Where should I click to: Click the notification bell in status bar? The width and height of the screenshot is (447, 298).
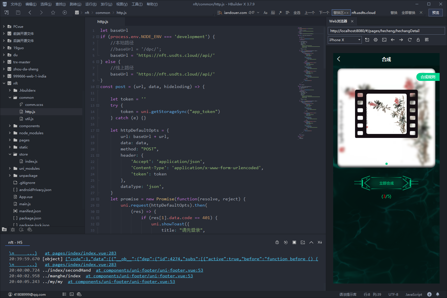pos(438,294)
